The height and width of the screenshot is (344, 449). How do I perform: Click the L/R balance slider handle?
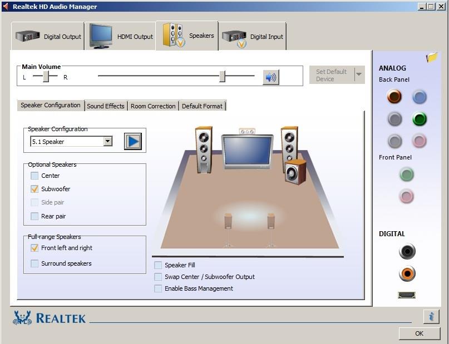tap(46, 76)
